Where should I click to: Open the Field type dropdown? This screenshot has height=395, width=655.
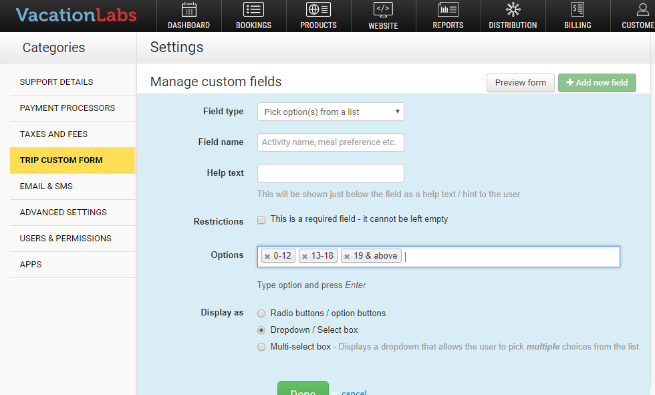(x=330, y=112)
